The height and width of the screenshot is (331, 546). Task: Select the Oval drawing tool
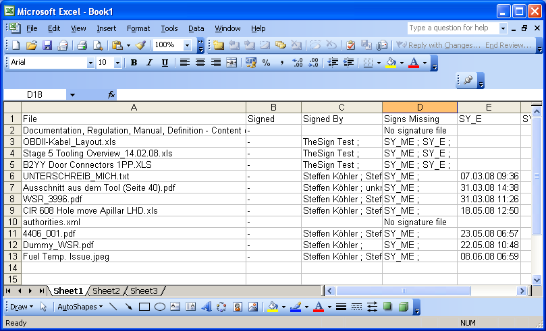(160, 307)
